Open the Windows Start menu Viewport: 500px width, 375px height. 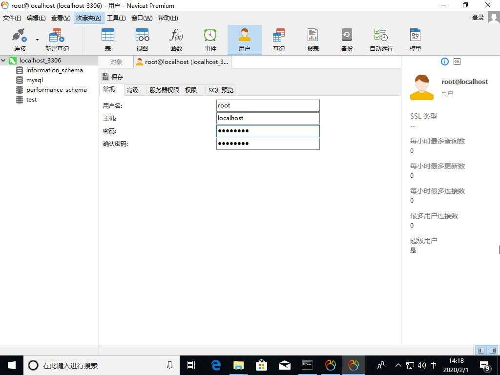pyautogui.click(x=12, y=365)
